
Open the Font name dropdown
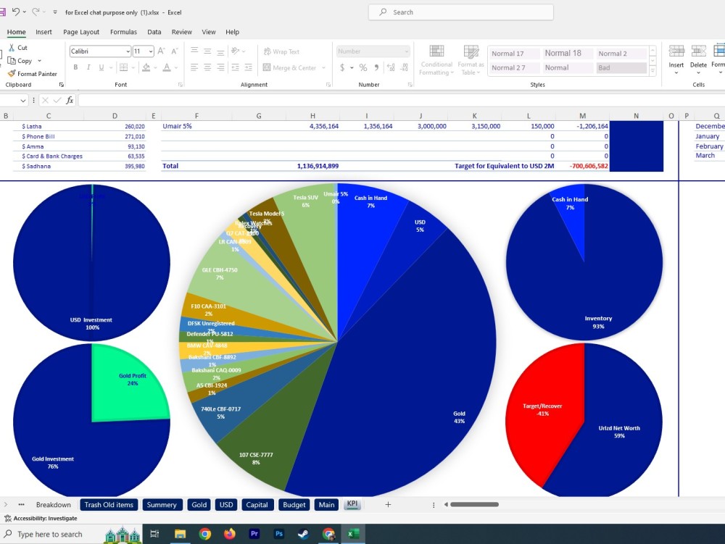[98, 51]
